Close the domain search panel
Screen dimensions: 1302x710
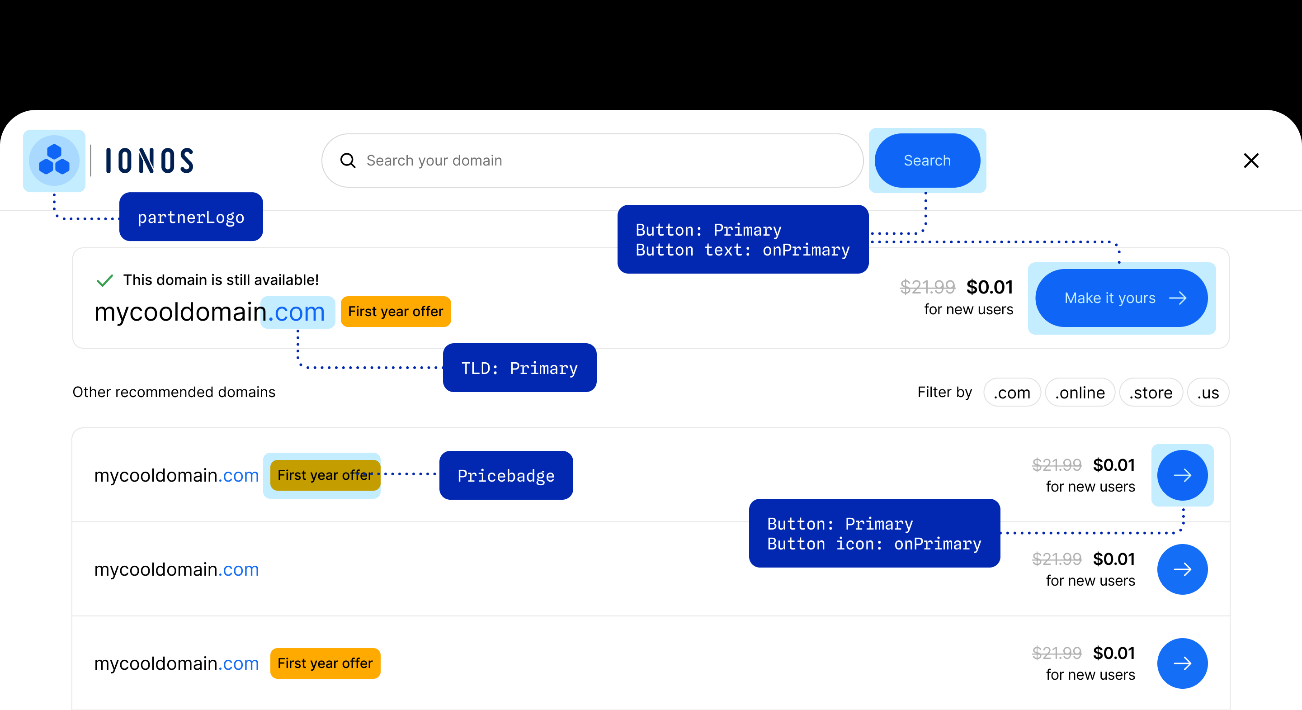tap(1251, 160)
